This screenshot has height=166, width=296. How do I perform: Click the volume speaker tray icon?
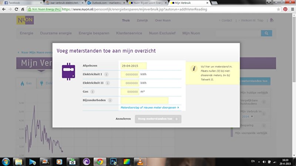(264, 162)
